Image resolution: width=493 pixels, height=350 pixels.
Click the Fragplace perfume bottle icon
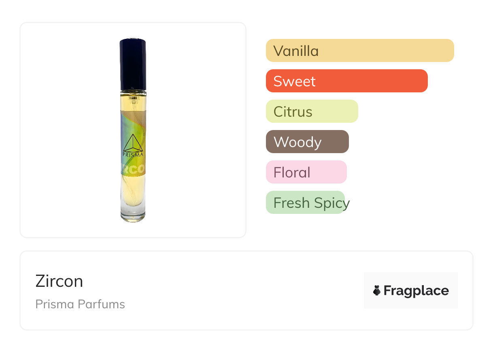point(377,290)
